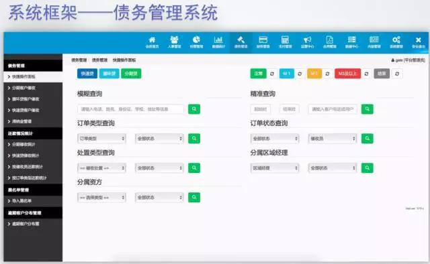Open the 催收员 dropdown under 订单状态查询
The width and height of the screenshot is (430, 264).
pos(333,139)
